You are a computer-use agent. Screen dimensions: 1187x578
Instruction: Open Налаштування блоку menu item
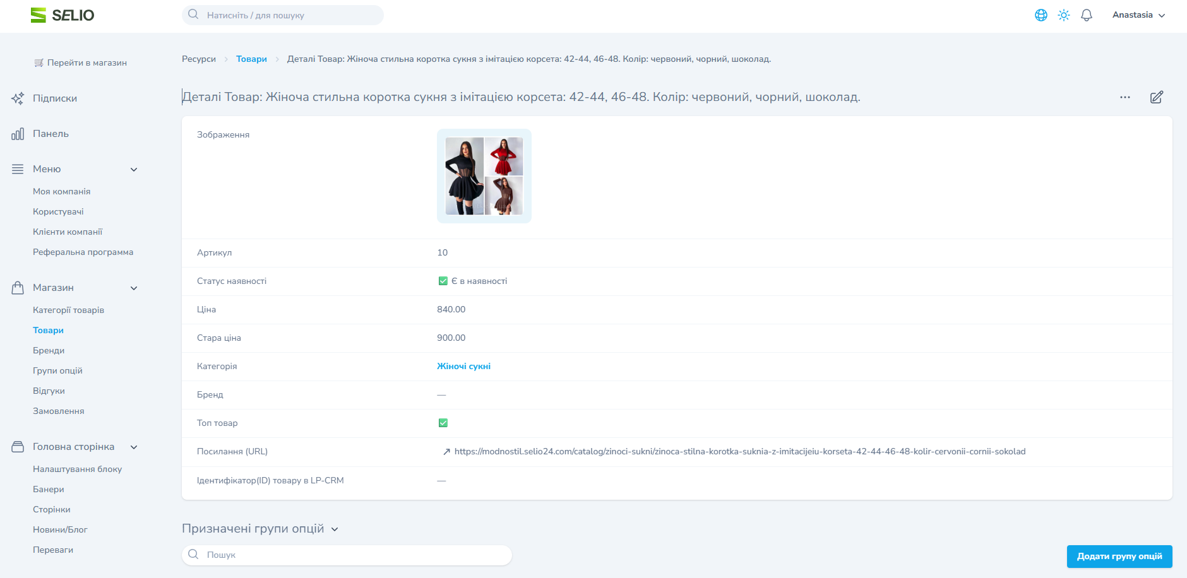pyautogui.click(x=78, y=469)
